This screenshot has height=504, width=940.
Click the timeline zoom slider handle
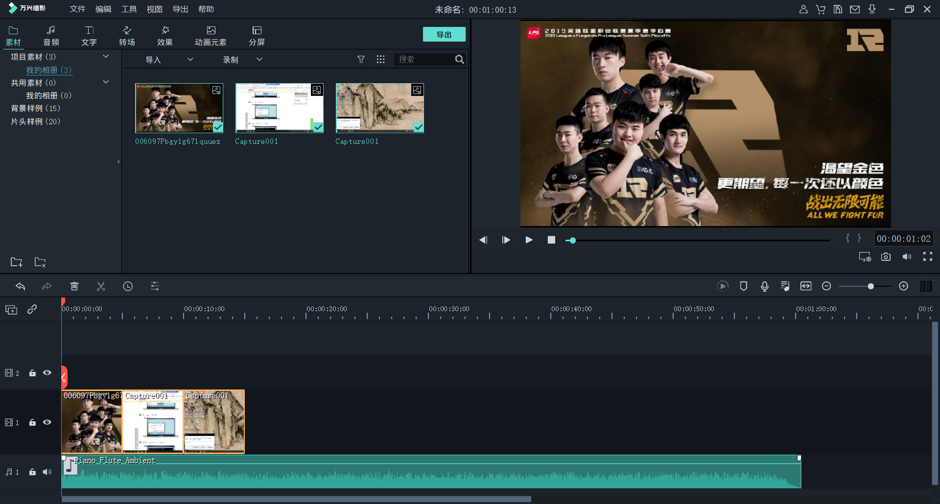[870, 286]
